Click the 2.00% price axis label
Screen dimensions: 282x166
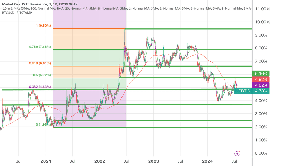[x=261, y=127]
